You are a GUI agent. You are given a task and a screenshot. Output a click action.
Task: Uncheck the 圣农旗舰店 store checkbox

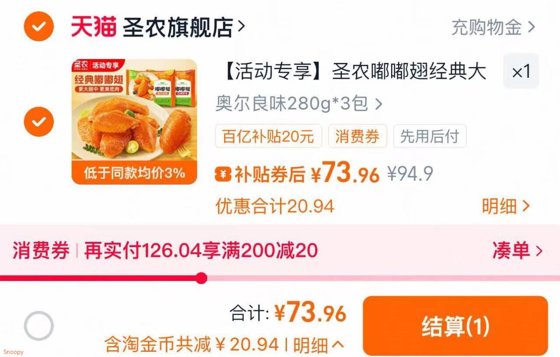coord(39,27)
